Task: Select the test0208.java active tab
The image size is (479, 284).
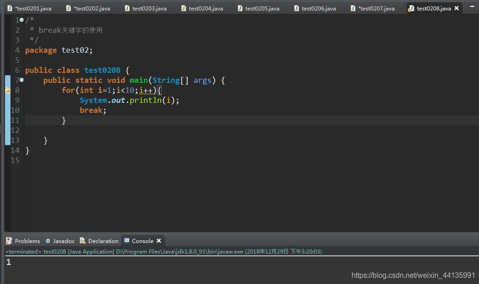Action: 434,9
